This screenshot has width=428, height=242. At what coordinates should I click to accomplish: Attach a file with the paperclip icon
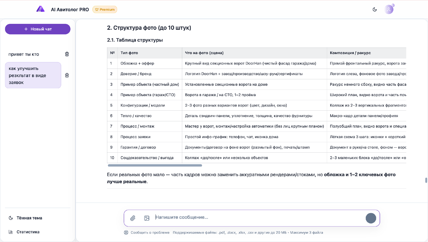tap(133, 218)
